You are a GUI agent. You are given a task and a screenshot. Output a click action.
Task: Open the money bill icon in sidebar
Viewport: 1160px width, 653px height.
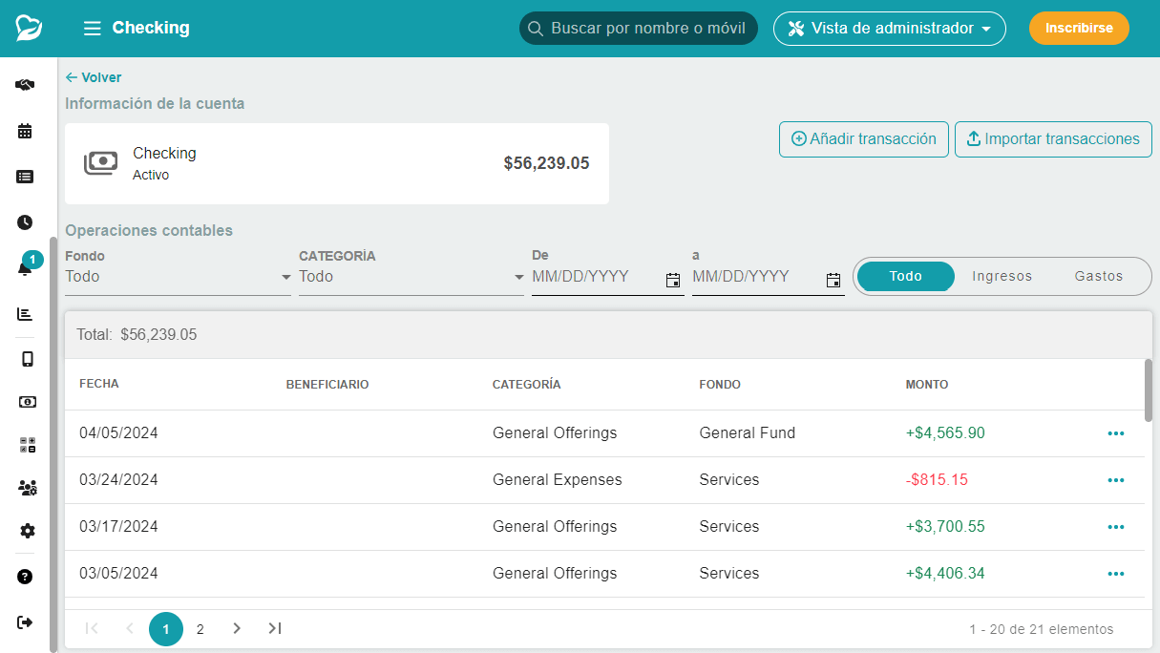click(x=28, y=402)
